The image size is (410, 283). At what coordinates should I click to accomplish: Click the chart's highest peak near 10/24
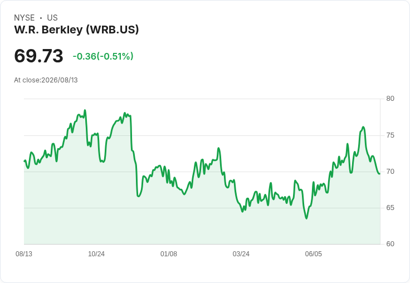pos(85,110)
